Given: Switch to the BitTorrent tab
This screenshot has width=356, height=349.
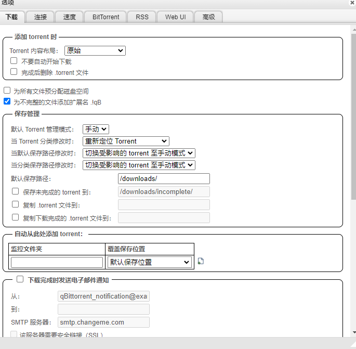Looking at the screenshot, I should click(106, 17).
